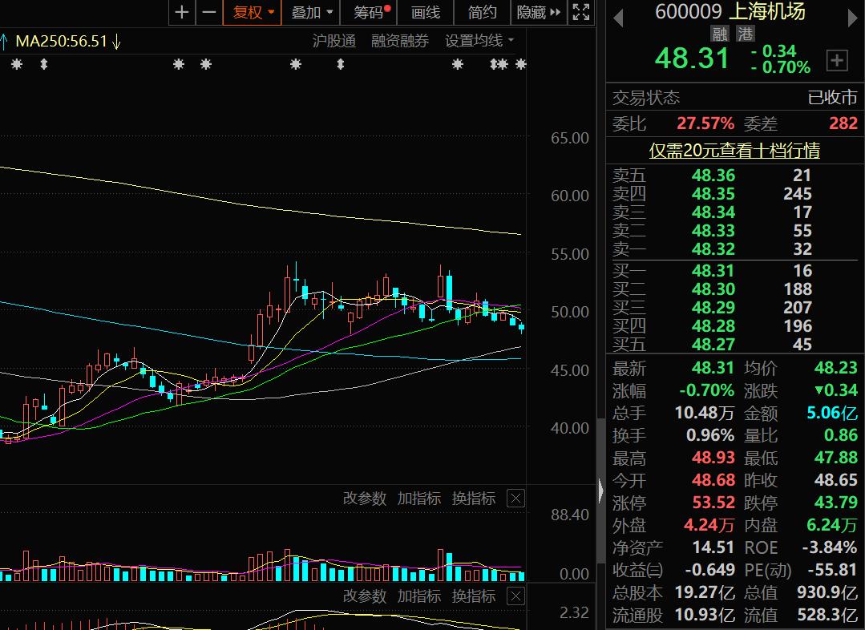865x630 pixels.
Task: Open 仅需20元查看十档行情 link
Action: click(x=734, y=150)
